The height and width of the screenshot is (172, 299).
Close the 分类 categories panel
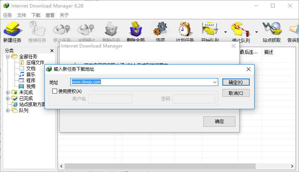(x=52, y=50)
